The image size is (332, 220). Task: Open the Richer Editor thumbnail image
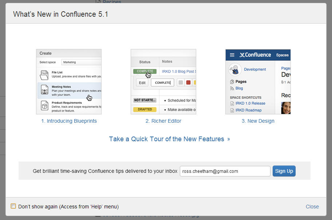163,82
